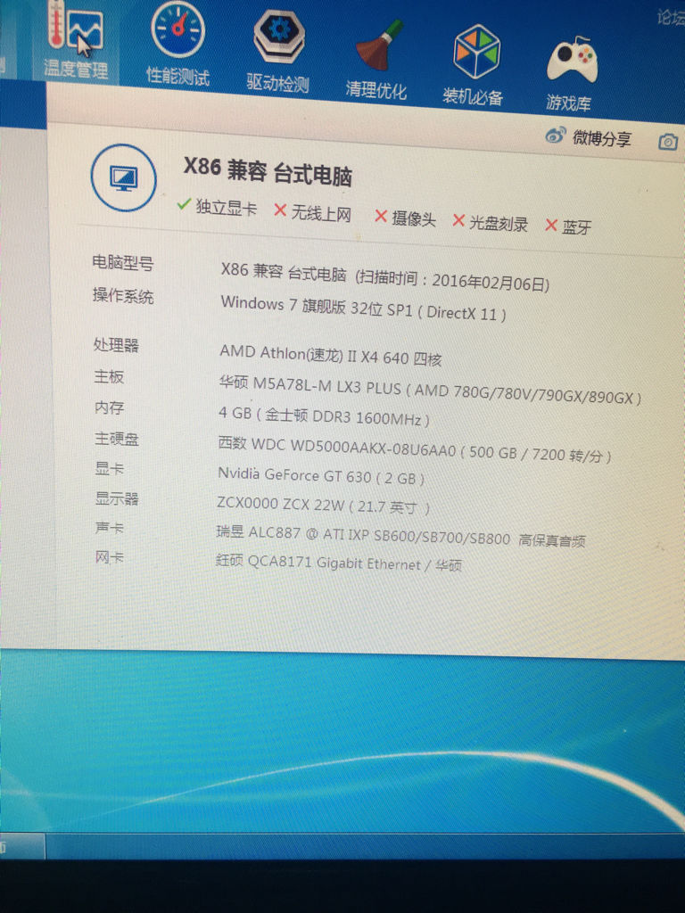Select the 性能测试 tab label

click(177, 77)
